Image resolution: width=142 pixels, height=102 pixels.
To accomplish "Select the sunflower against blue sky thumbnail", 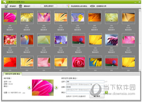I will [95, 62].
